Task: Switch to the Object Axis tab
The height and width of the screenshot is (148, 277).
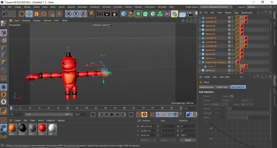Action: point(222,87)
